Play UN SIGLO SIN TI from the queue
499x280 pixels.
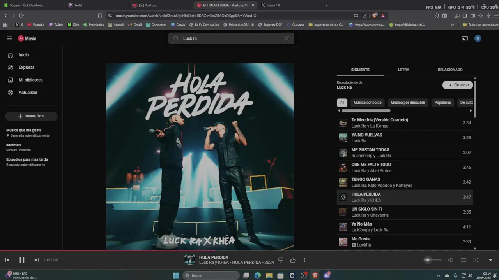(405, 212)
